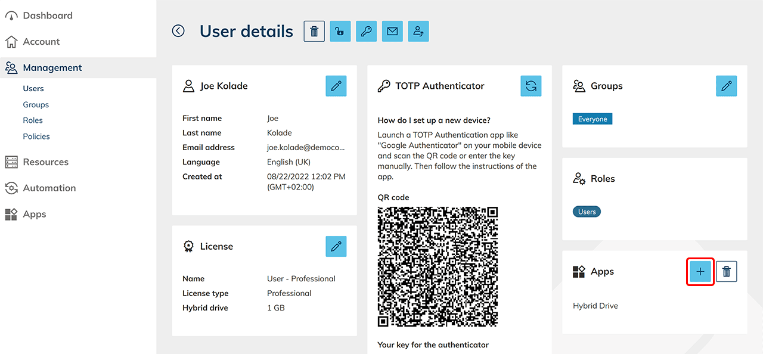This screenshot has width=763, height=354.
Task: Open the Policies submenu link
Action: [36, 136]
